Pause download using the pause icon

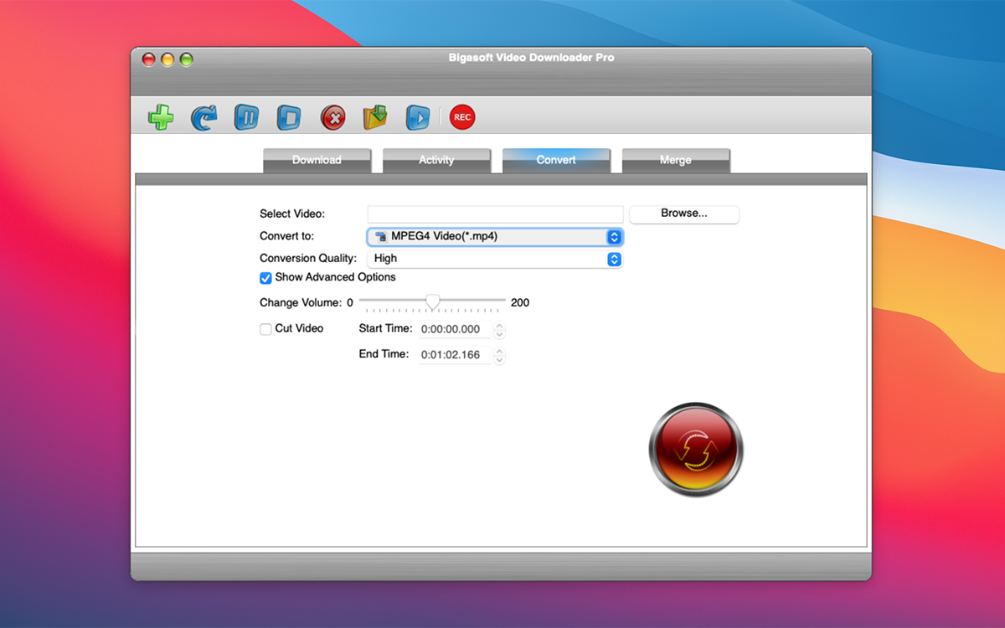pos(246,117)
